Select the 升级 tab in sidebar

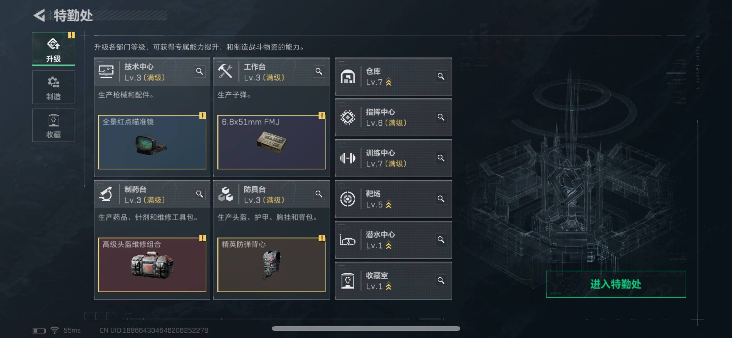click(53, 49)
